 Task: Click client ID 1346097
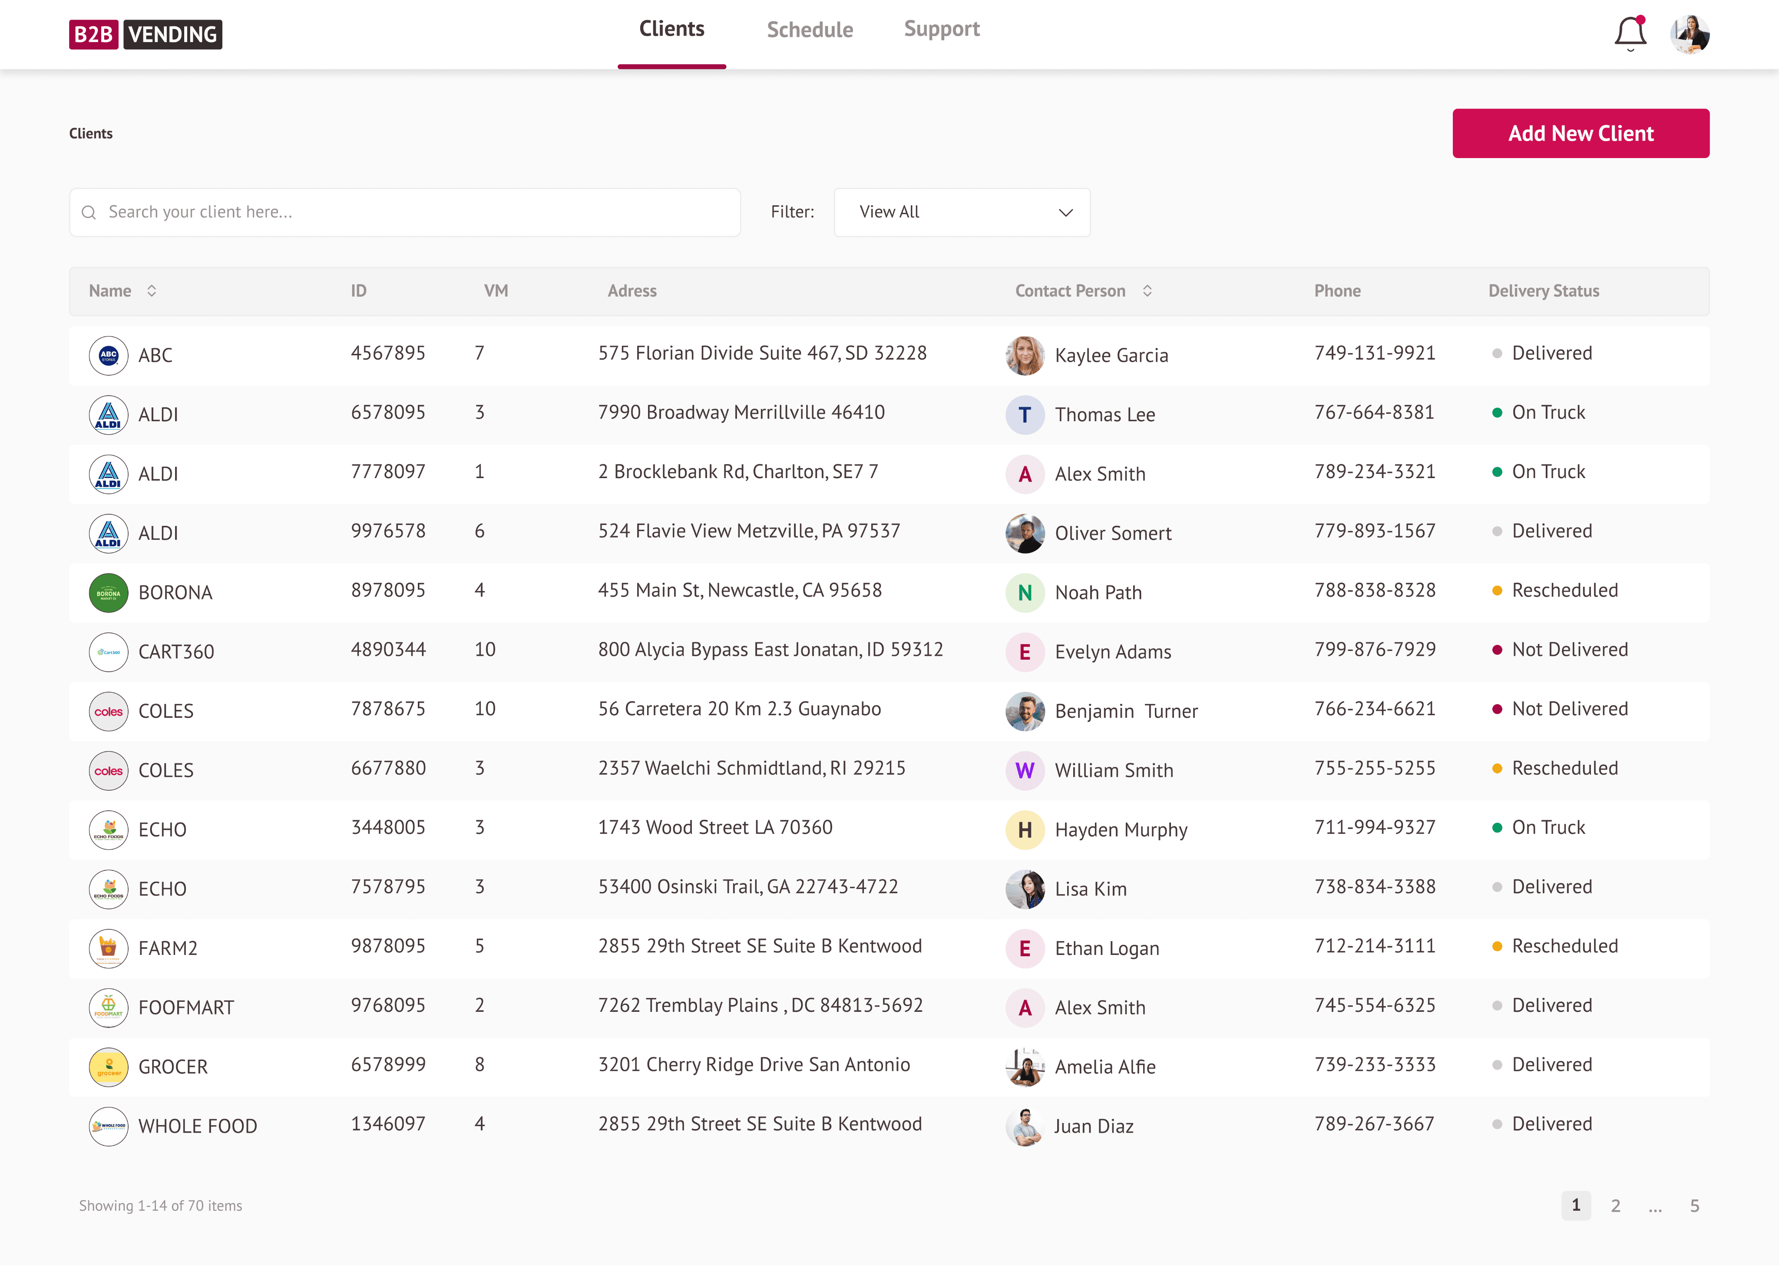point(388,1124)
